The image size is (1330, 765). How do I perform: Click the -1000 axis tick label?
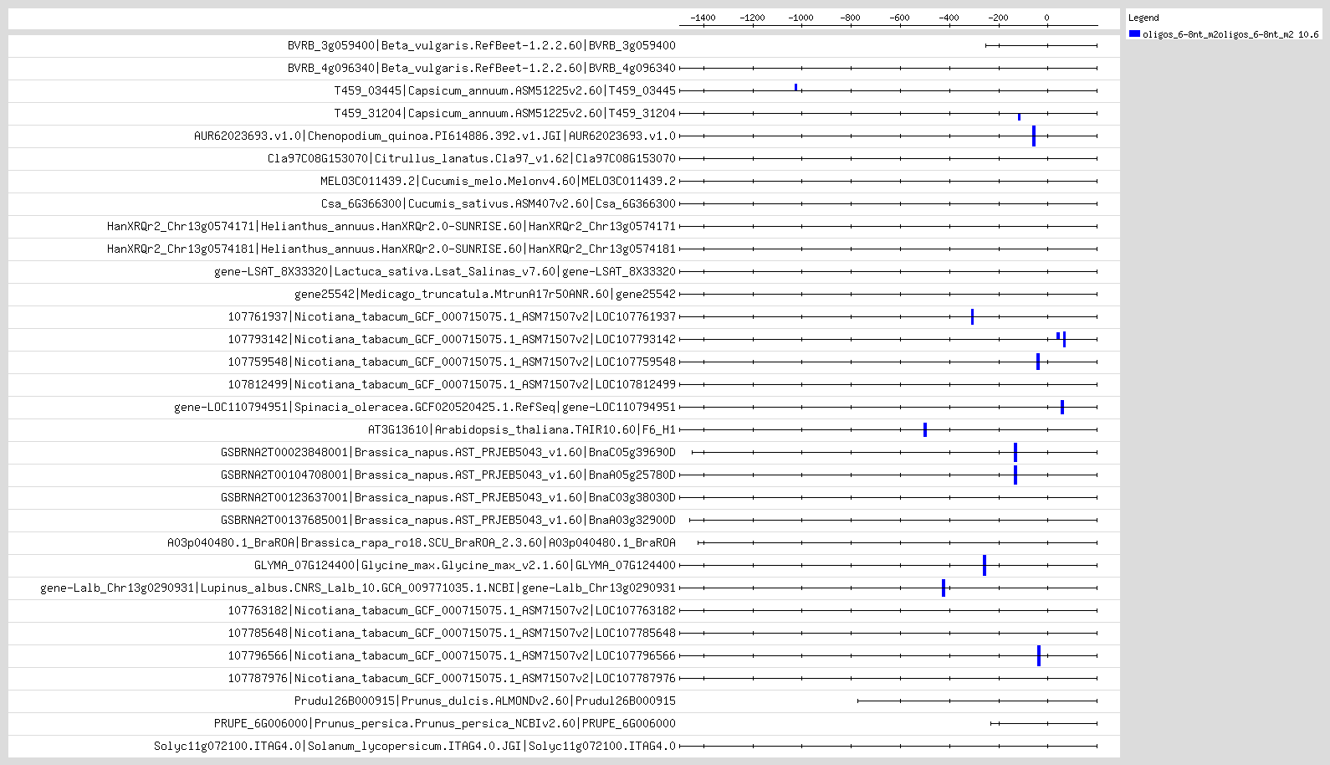click(801, 18)
